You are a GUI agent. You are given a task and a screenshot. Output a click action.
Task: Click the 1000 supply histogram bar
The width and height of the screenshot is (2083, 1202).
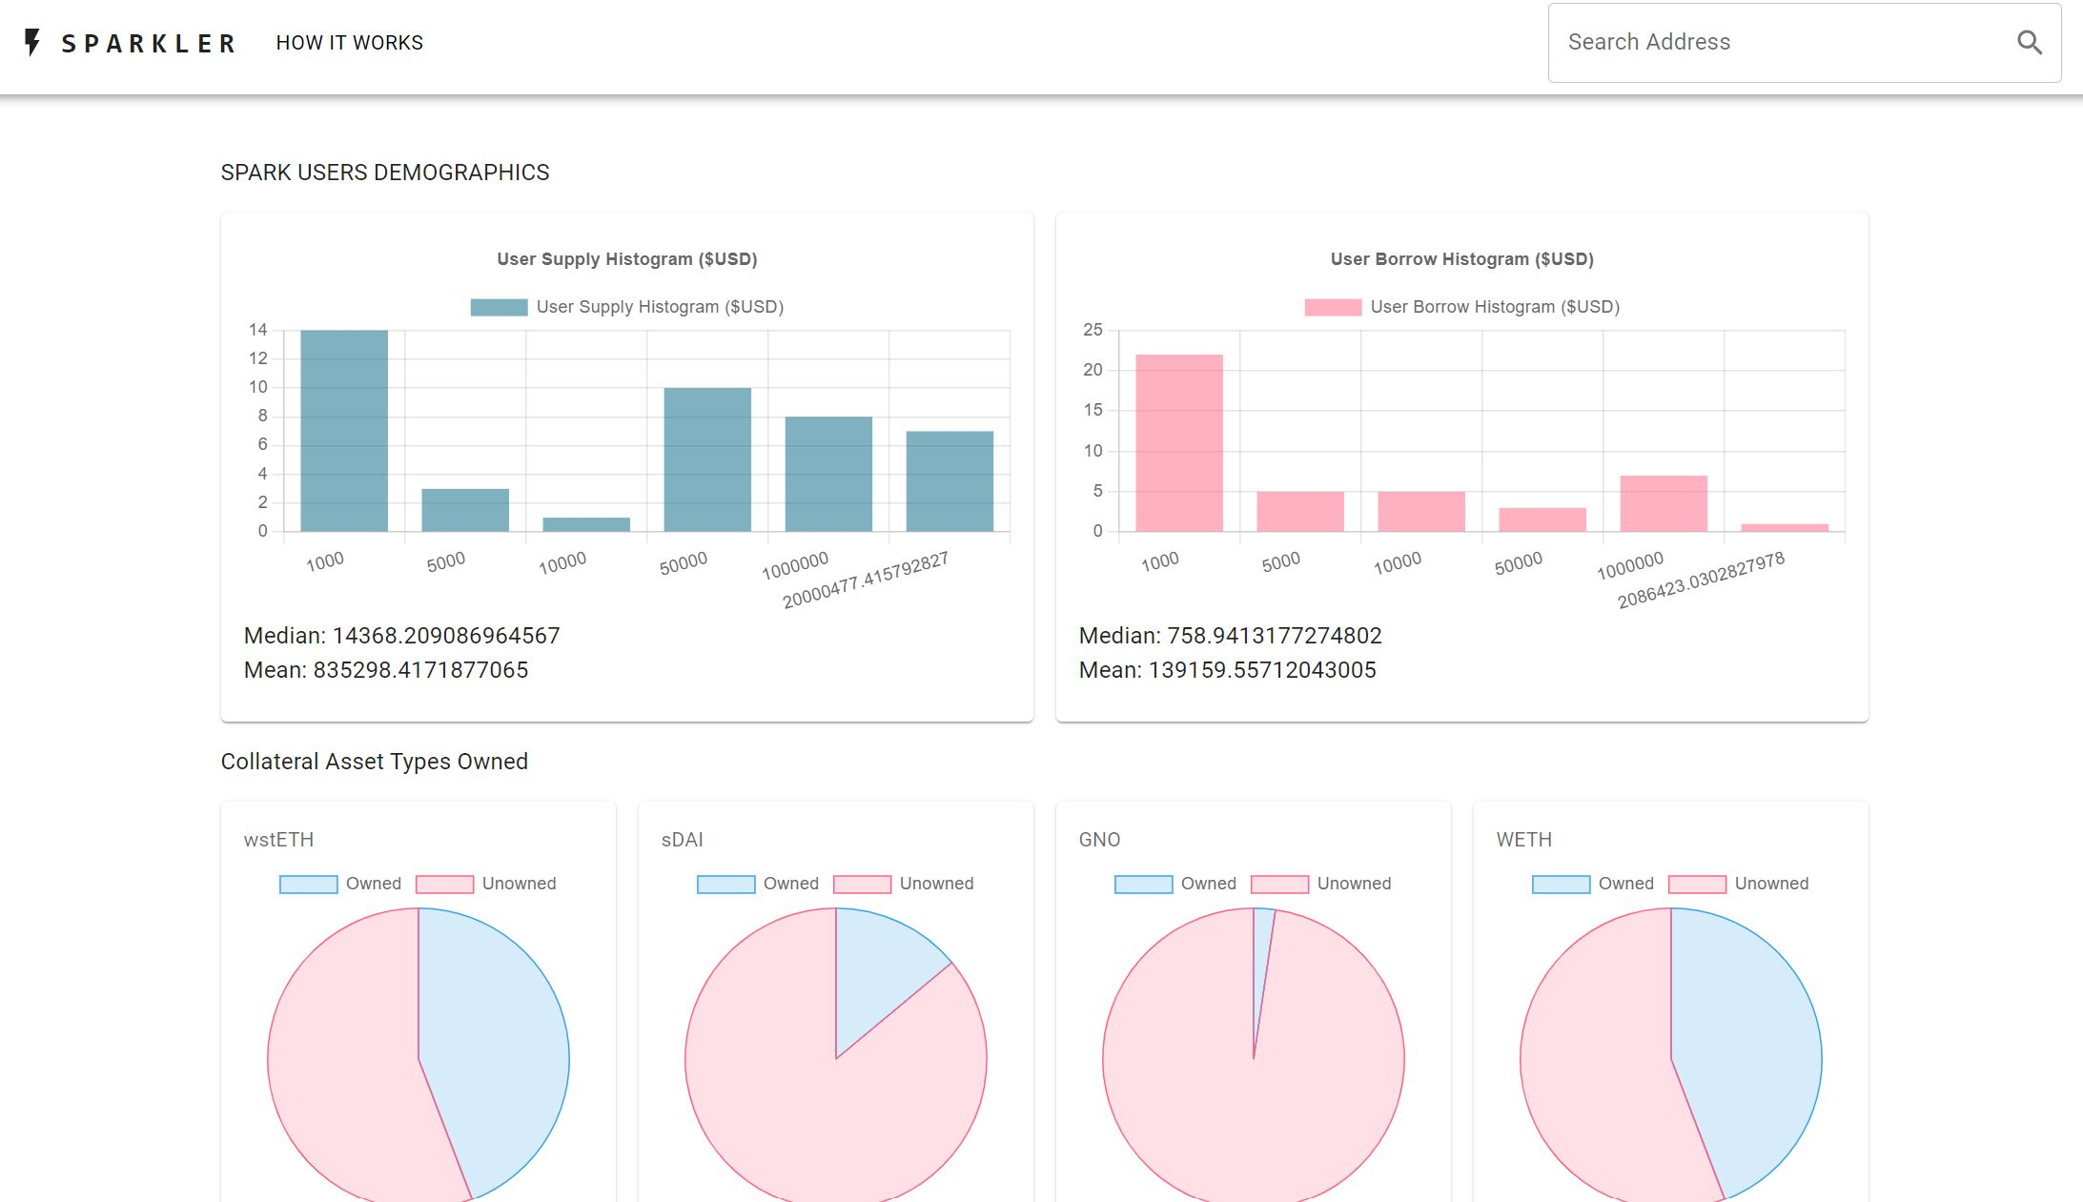pyautogui.click(x=344, y=431)
